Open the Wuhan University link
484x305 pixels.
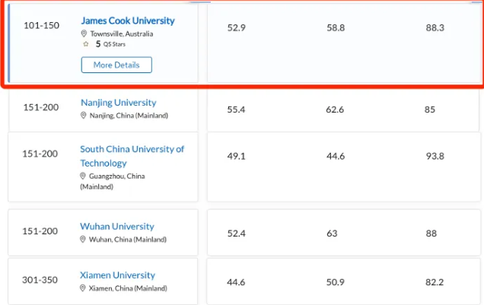(x=116, y=227)
